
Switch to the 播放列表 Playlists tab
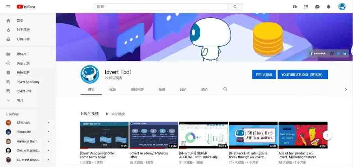click(x=137, y=89)
